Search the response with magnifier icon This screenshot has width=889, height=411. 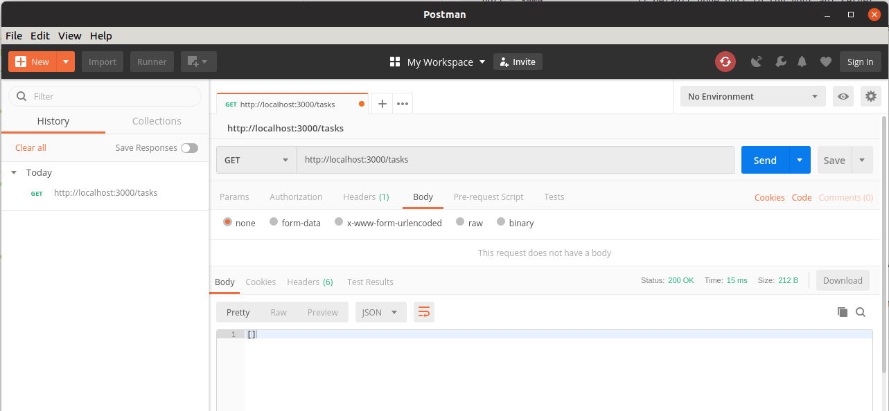[x=861, y=312]
